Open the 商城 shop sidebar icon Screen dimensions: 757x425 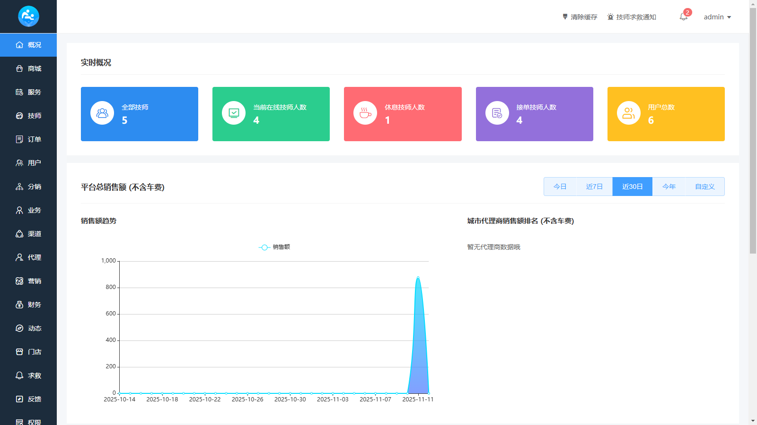click(x=19, y=68)
